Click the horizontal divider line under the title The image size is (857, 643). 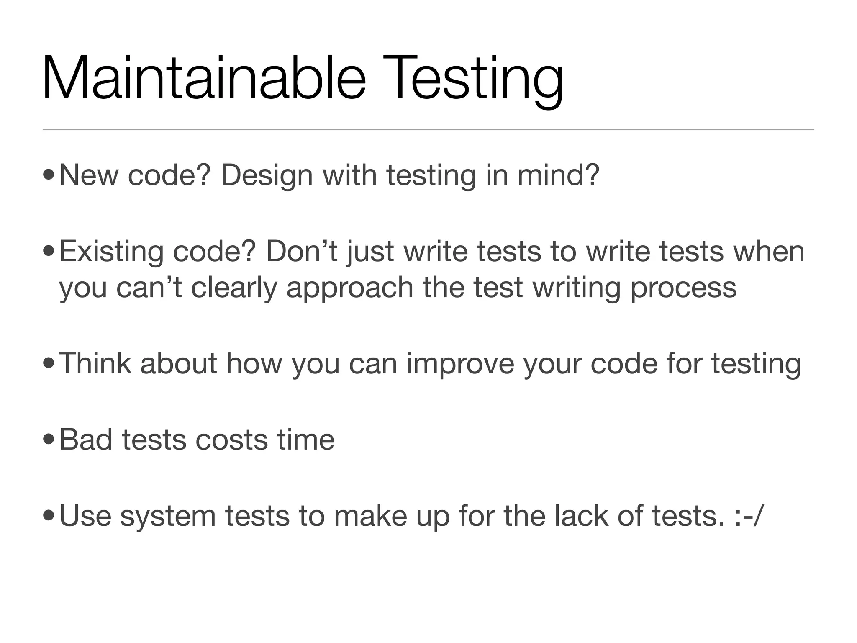click(428, 130)
